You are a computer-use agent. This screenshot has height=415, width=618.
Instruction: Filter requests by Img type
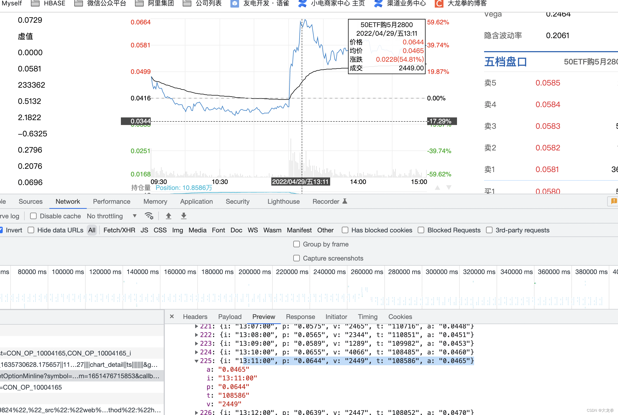[178, 230]
